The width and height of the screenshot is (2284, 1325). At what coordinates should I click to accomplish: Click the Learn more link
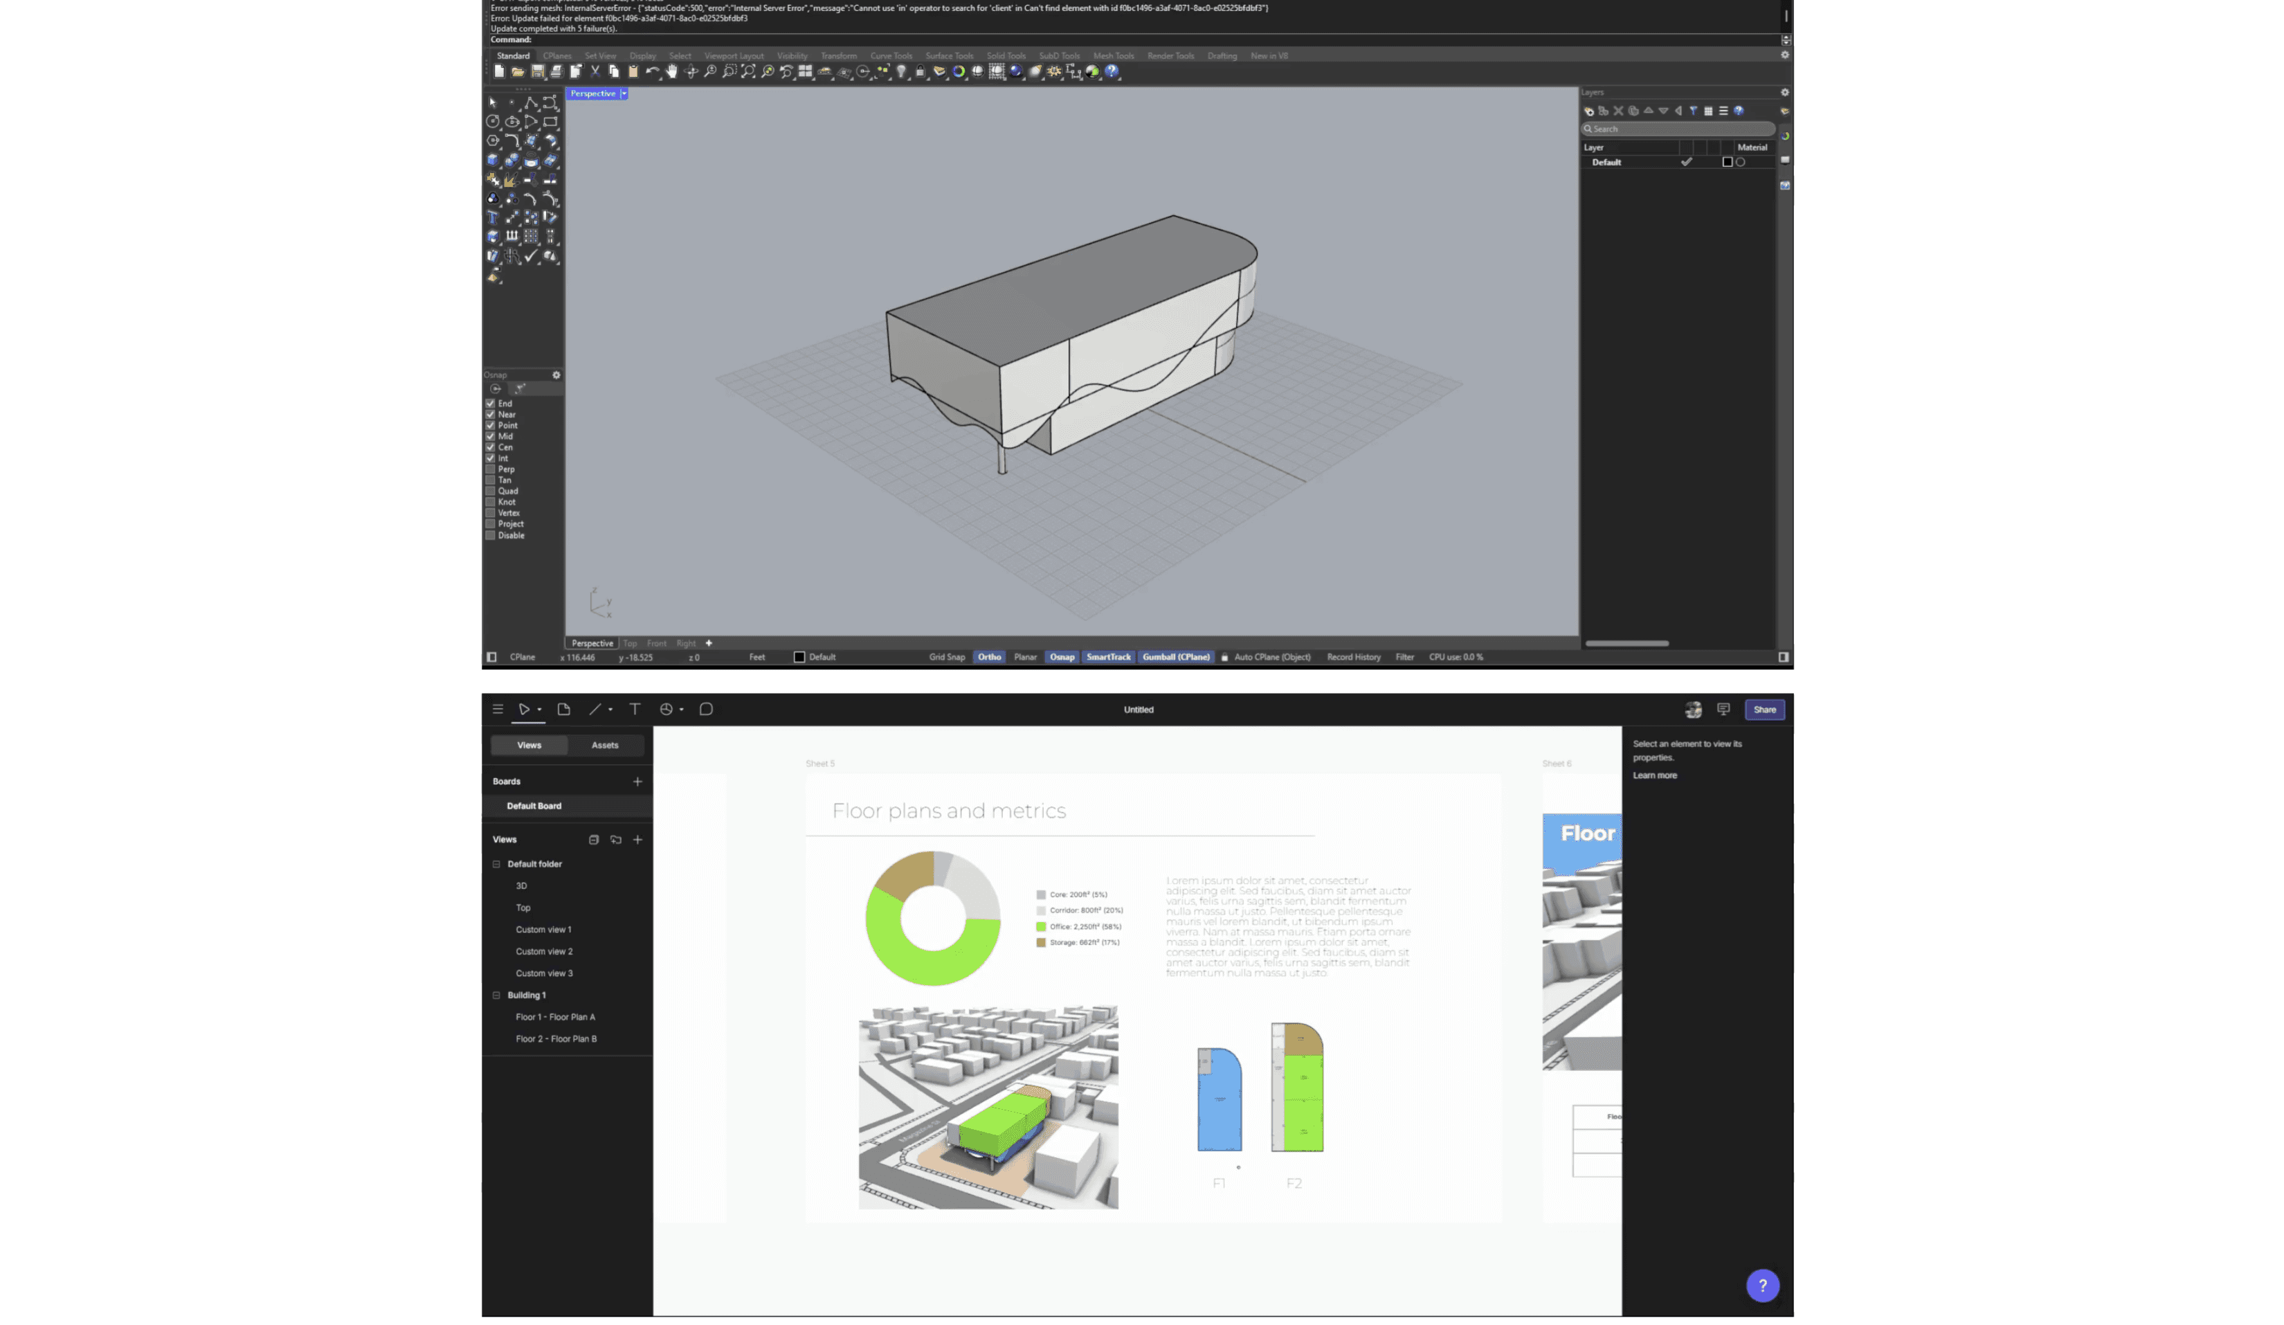click(x=1654, y=776)
